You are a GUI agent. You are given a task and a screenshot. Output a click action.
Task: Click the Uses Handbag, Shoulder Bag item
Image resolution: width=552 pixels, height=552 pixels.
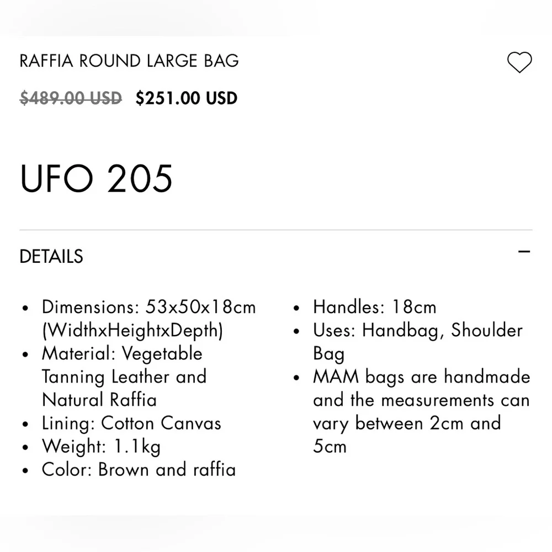coord(418,342)
